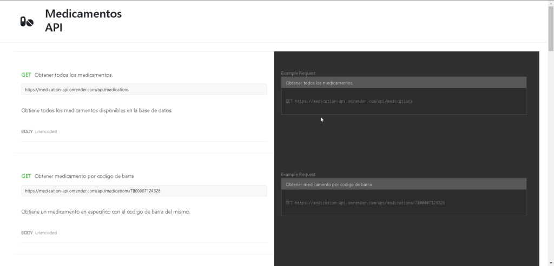Click Example Request label above first example
Viewport: 554px width, 266px height.
click(298, 73)
